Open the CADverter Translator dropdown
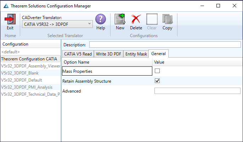 (x=57, y=24)
